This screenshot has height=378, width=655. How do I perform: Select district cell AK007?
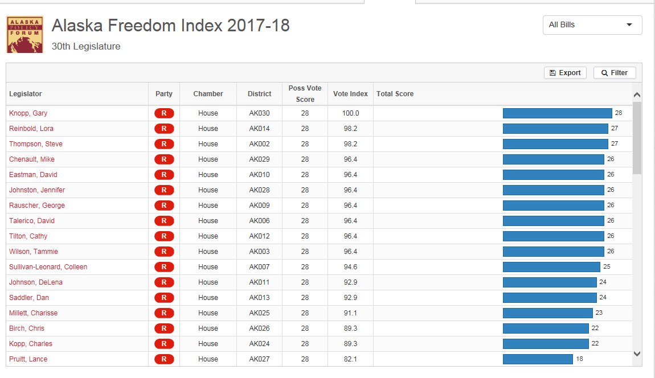[259, 267]
